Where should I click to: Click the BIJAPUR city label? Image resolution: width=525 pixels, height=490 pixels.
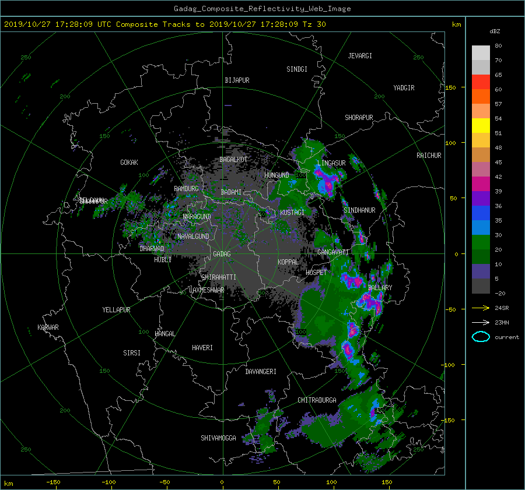237,80
